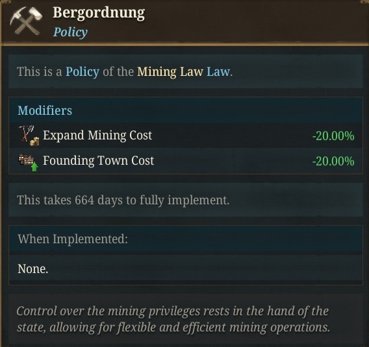Click the Expand Mining Cost -20.00% value

tap(333, 136)
